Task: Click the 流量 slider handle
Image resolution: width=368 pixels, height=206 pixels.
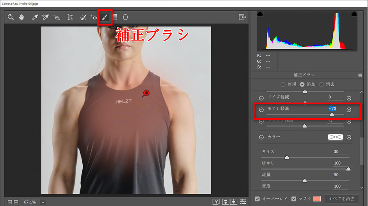Action: pyautogui.click(x=305, y=180)
